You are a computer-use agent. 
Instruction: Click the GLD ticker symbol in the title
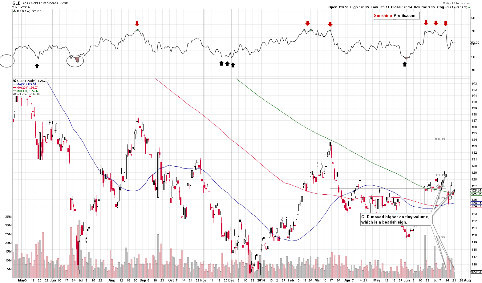(16, 3)
